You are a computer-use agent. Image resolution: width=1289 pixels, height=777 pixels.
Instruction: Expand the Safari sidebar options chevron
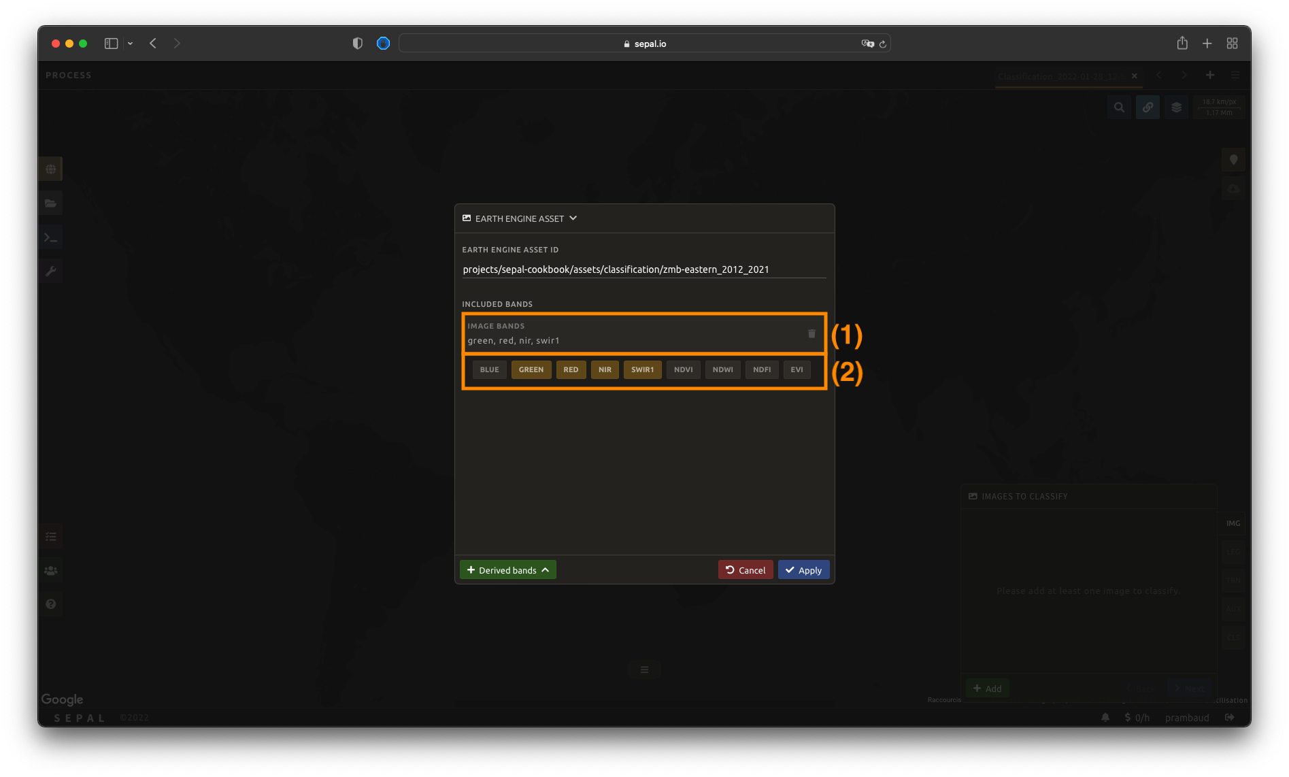130,44
